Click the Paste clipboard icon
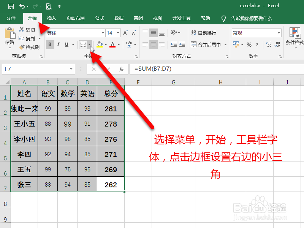 10,33
